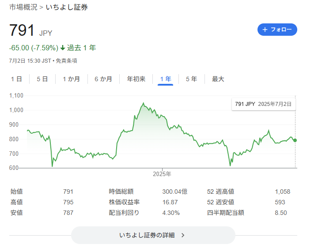Click the 7月2日 15:30 JST timestamp
The width and height of the screenshot is (318, 248).
(30, 61)
